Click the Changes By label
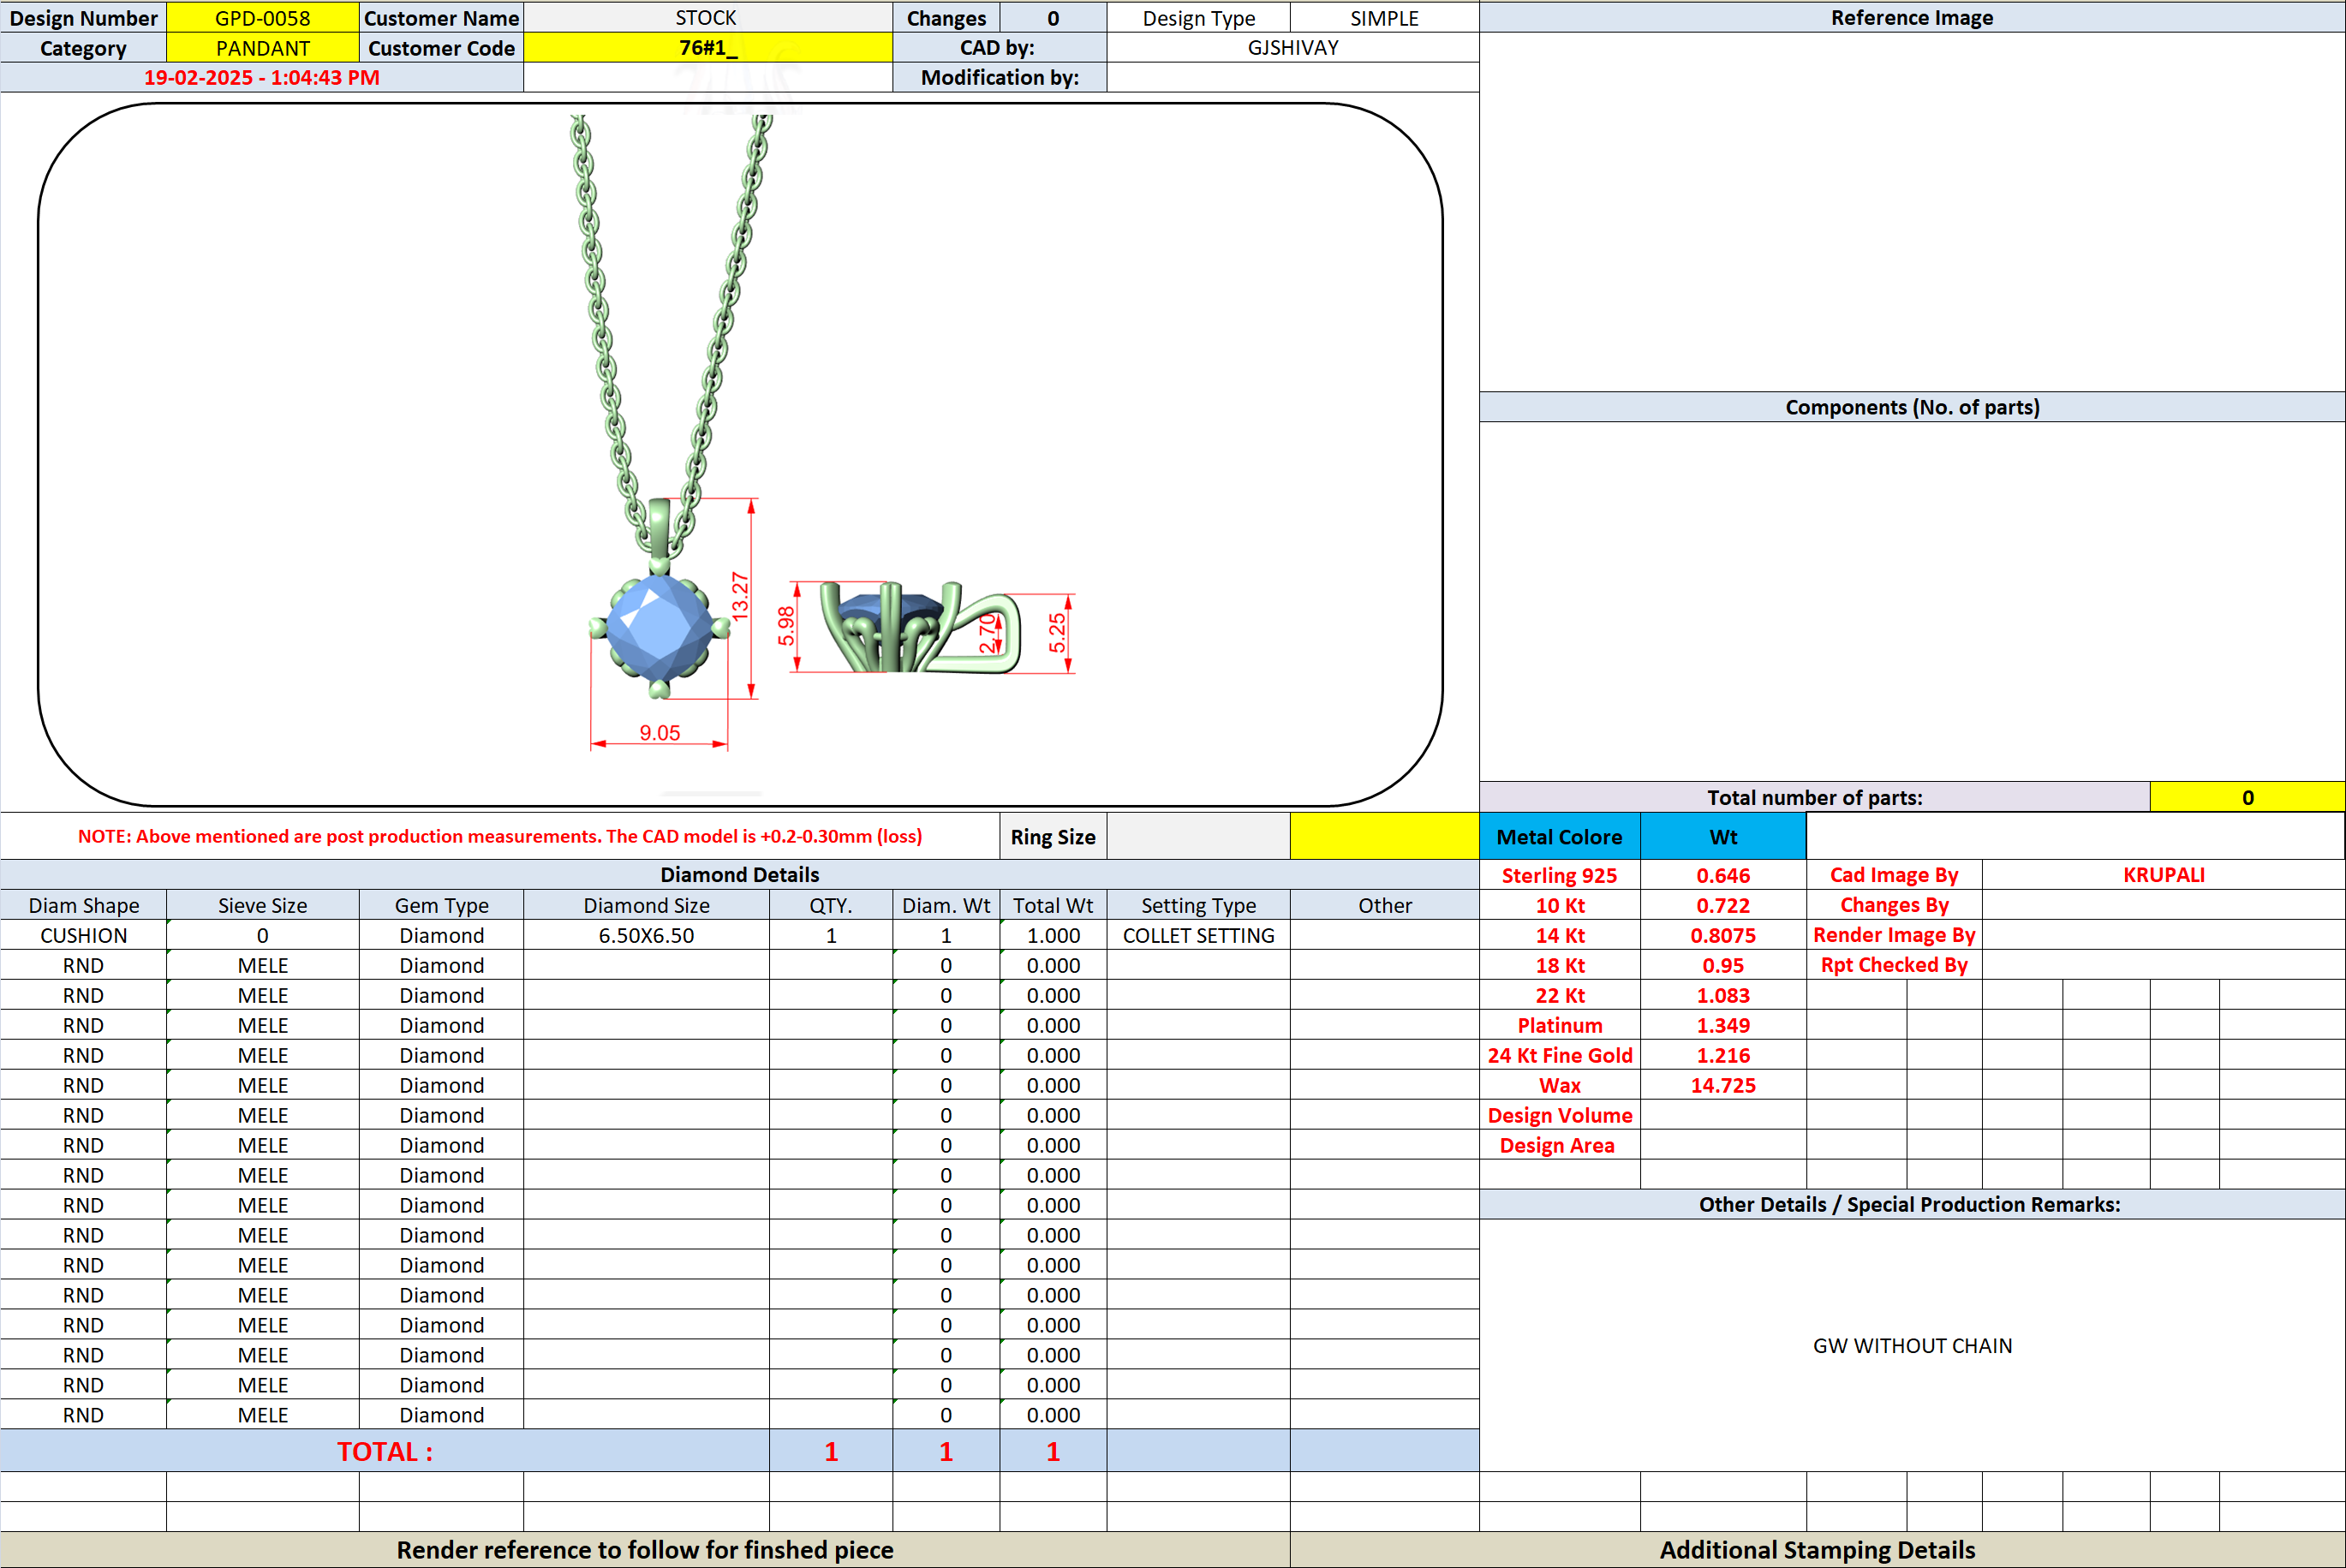The width and height of the screenshot is (2346, 1568). pos(1894,905)
